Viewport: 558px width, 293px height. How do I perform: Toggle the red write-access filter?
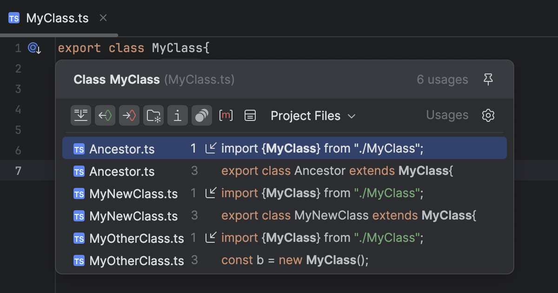coord(129,115)
